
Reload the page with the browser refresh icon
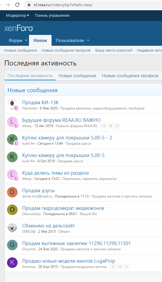17,5
